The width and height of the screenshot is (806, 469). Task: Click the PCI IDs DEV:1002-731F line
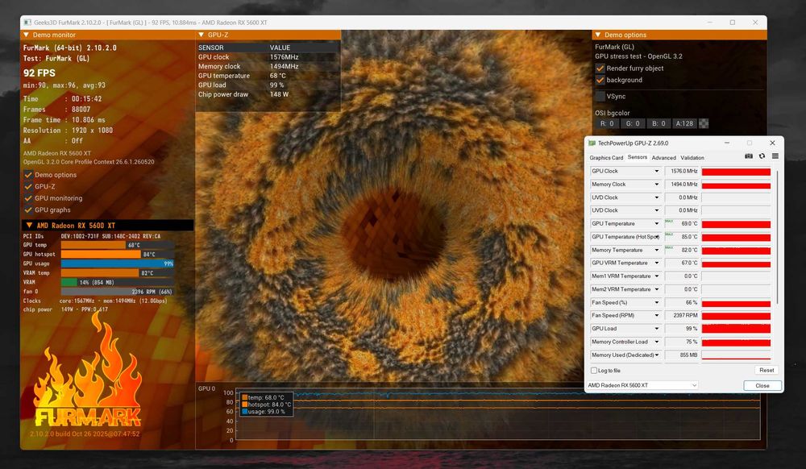[x=92, y=236]
